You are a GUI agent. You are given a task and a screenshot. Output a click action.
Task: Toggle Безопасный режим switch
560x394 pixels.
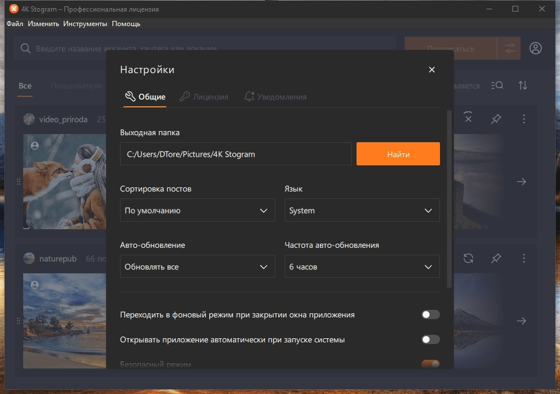click(430, 364)
